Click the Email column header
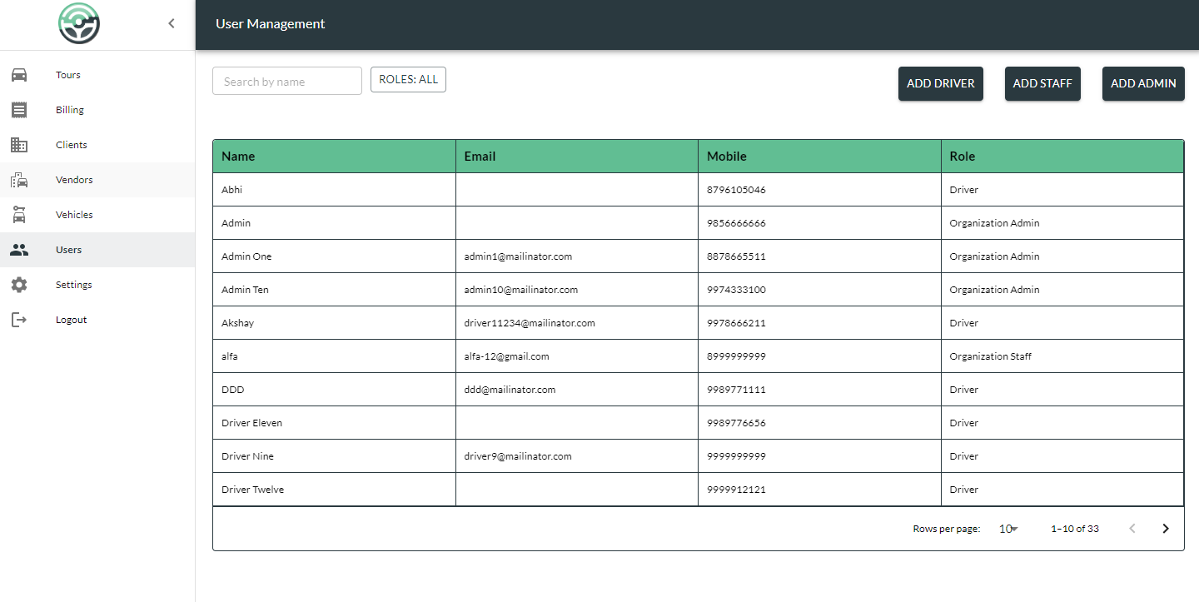Screen dimensions: 1199x602 coord(577,157)
